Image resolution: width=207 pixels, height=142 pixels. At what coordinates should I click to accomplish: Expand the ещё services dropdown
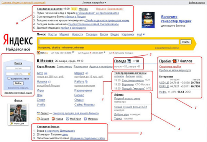[141, 34]
